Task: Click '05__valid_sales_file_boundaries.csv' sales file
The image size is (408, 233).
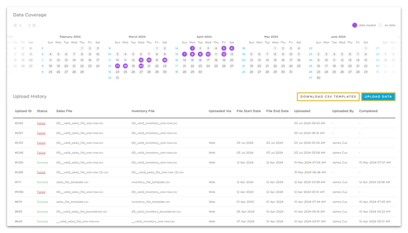Action: click(82, 212)
